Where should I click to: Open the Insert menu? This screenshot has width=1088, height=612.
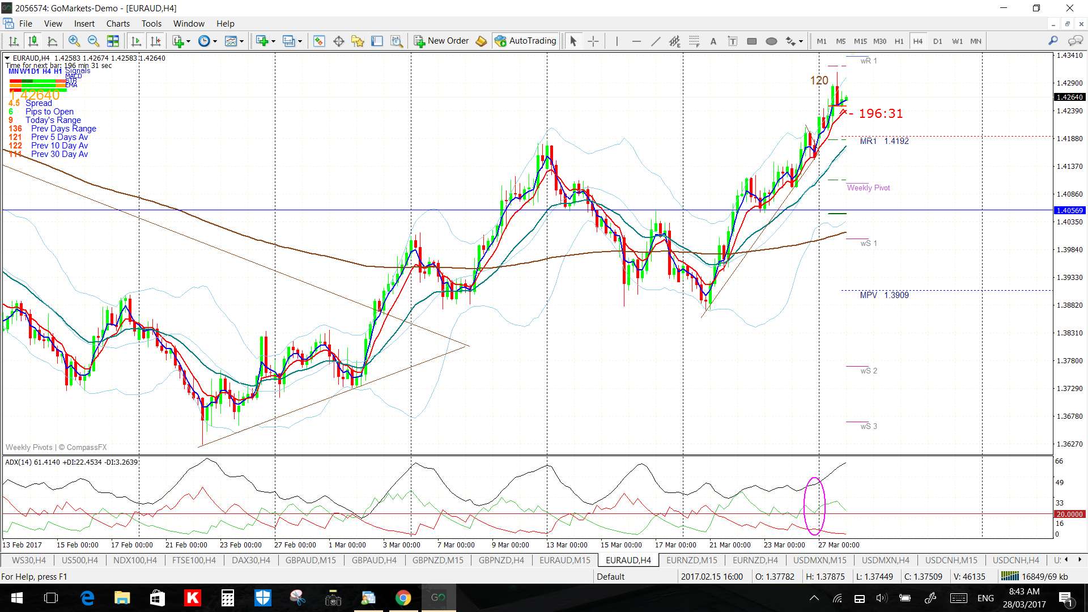84,23
